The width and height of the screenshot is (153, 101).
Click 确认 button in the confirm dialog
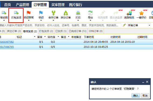coord(136,96)
